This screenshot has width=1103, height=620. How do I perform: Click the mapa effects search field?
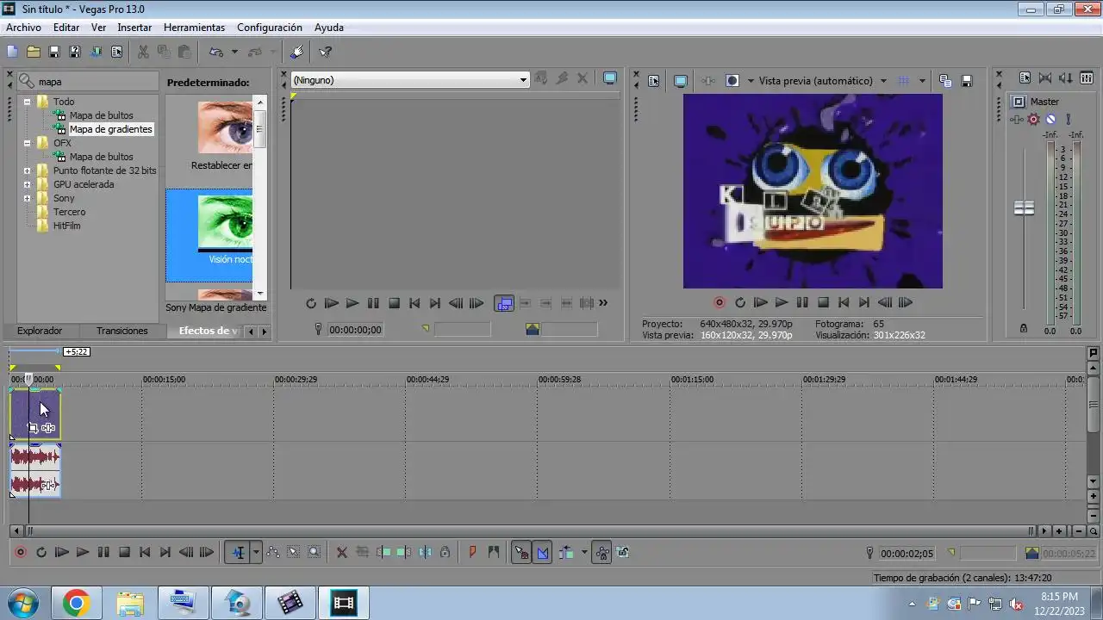point(97,82)
